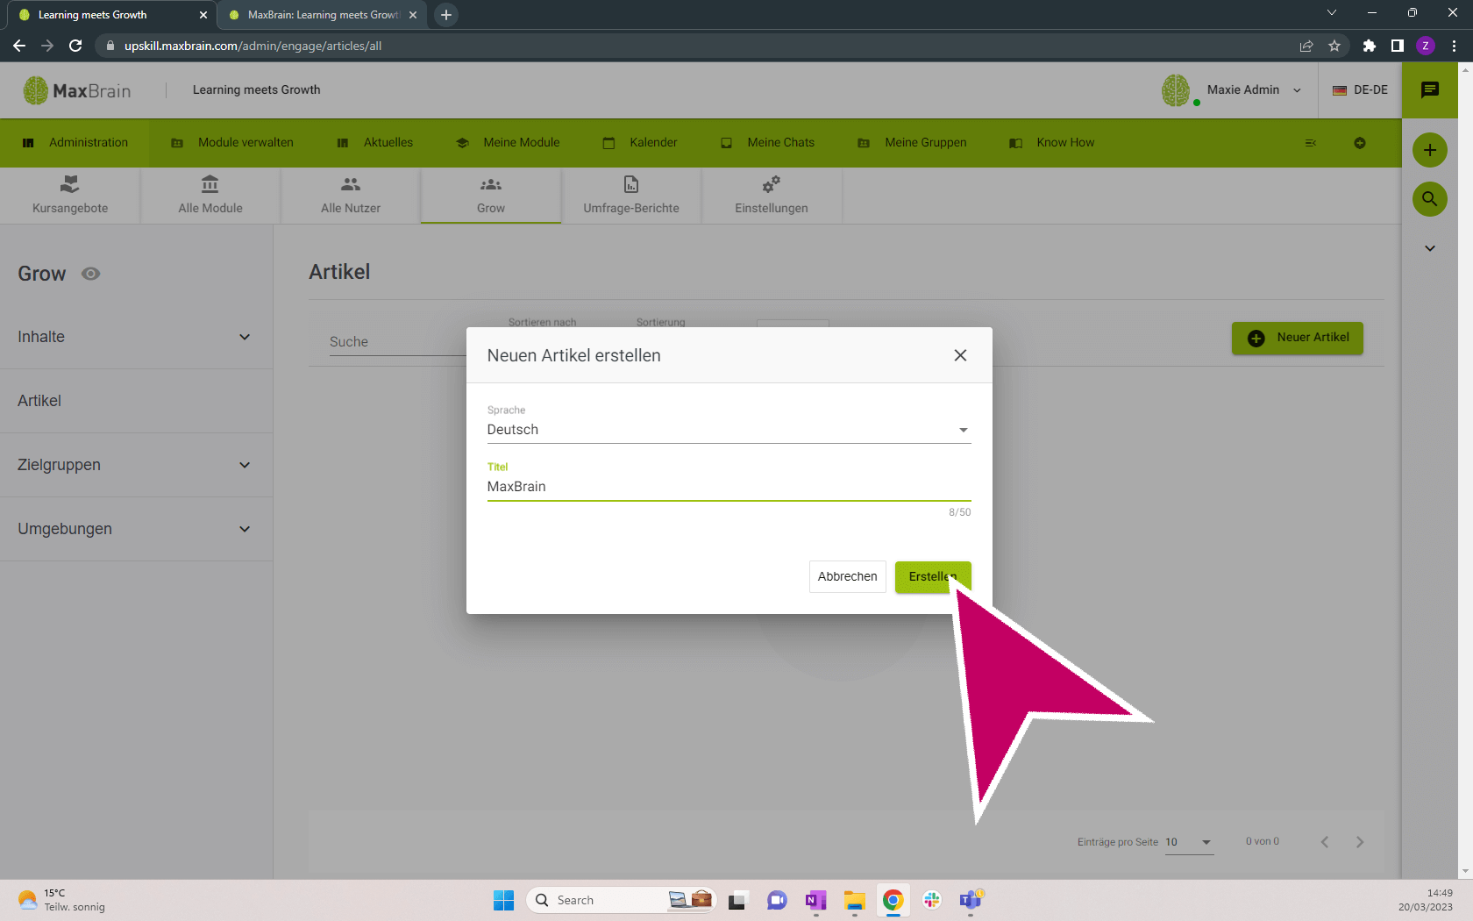The image size is (1473, 921).
Task: Expand the Umgebungen sidebar section
Action: coord(136,529)
